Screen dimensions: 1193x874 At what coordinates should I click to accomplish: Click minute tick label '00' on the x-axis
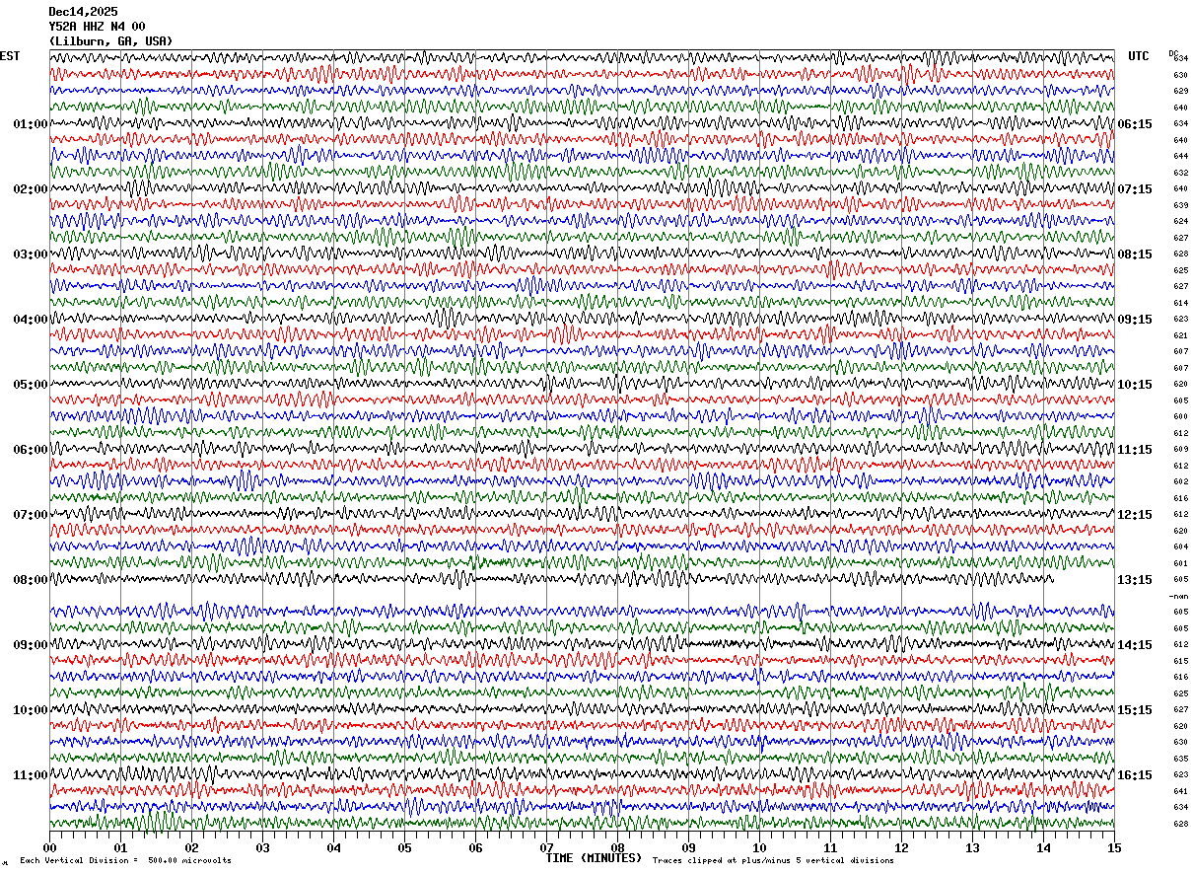coord(49,848)
